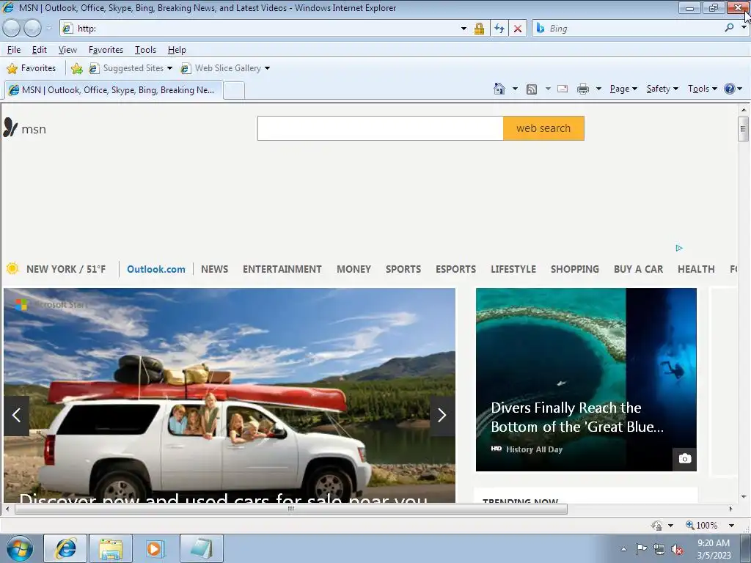751x563 pixels.
Task: Click the MSN butterfly logo
Action: [10, 128]
